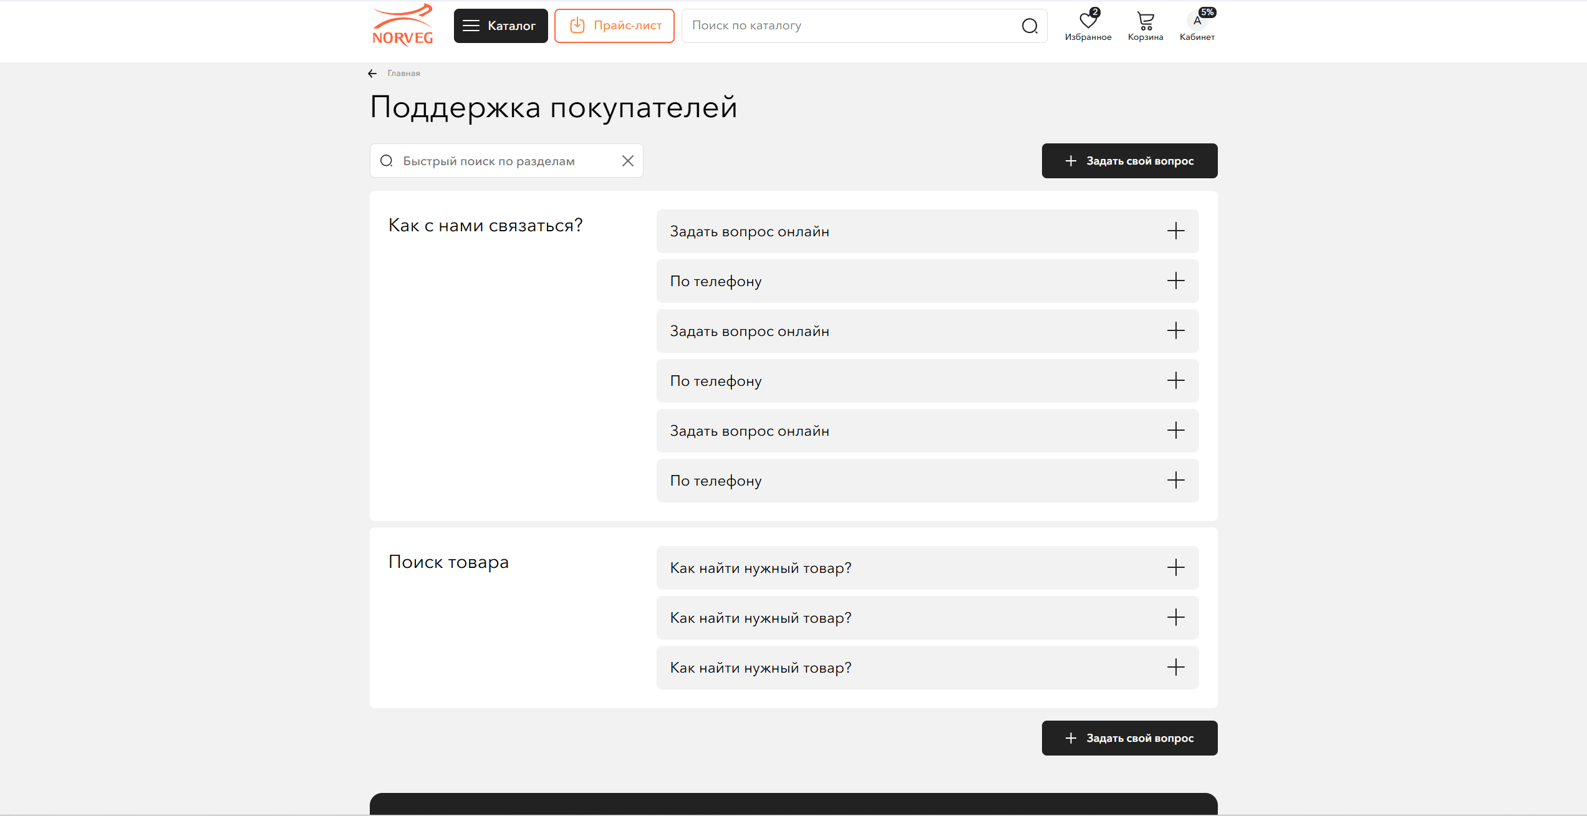The image size is (1587, 816).
Task: Click the back arrow beside Главная
Action: 372,74
